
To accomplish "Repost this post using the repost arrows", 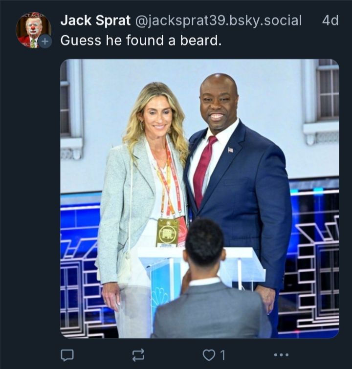I will 138,355.
